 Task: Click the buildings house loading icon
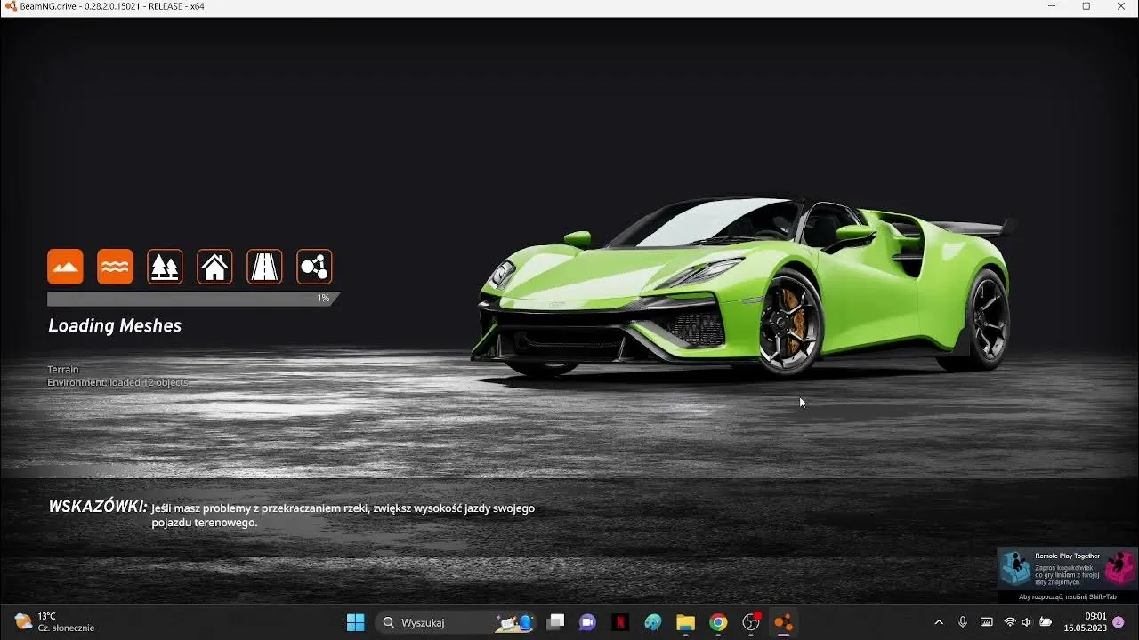214,267
